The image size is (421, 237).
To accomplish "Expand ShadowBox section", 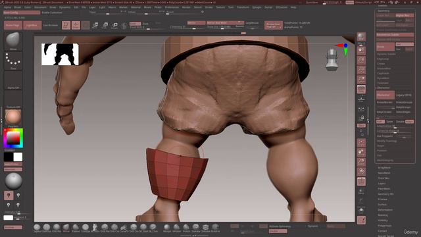I will click(384, 68).
